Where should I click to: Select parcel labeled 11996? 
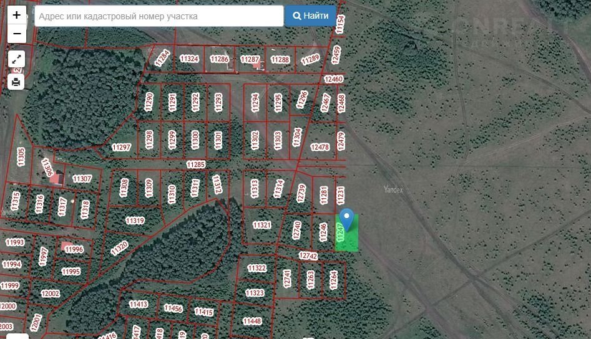click(x=74, y=249)
